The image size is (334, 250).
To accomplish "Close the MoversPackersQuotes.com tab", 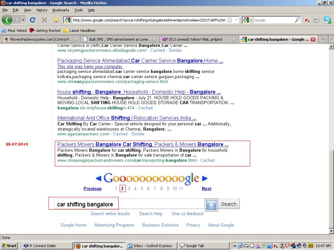I will tap(75, 39).
